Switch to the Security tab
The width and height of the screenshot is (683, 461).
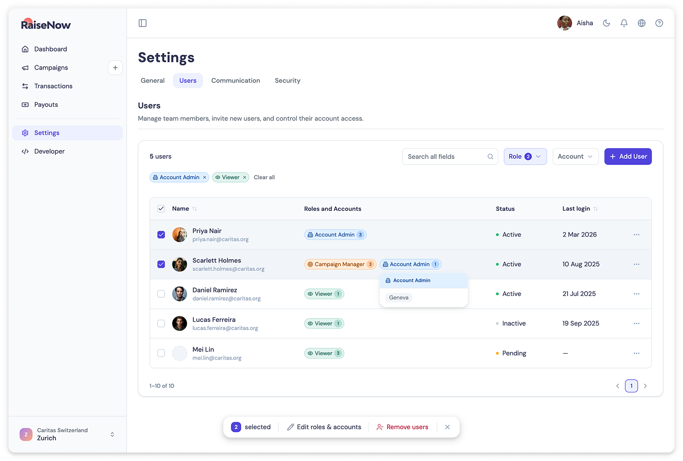[287, 81]
